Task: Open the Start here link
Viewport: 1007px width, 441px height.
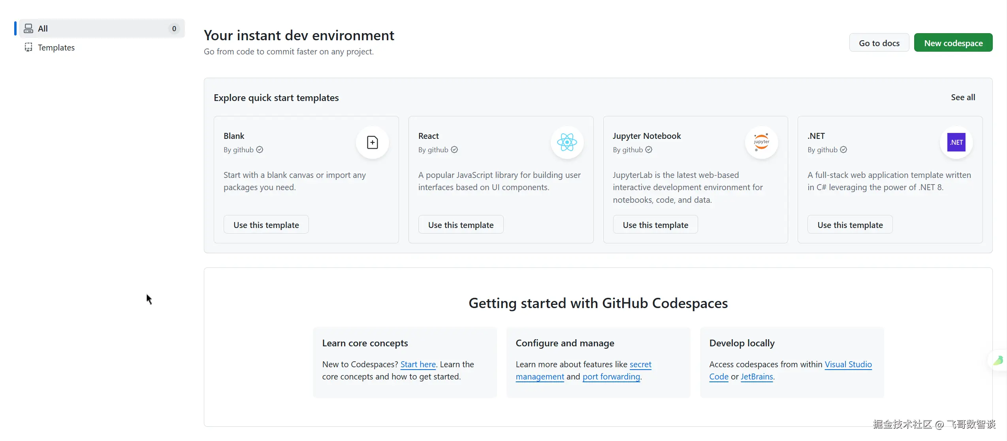Action: (x=418, y=364)
